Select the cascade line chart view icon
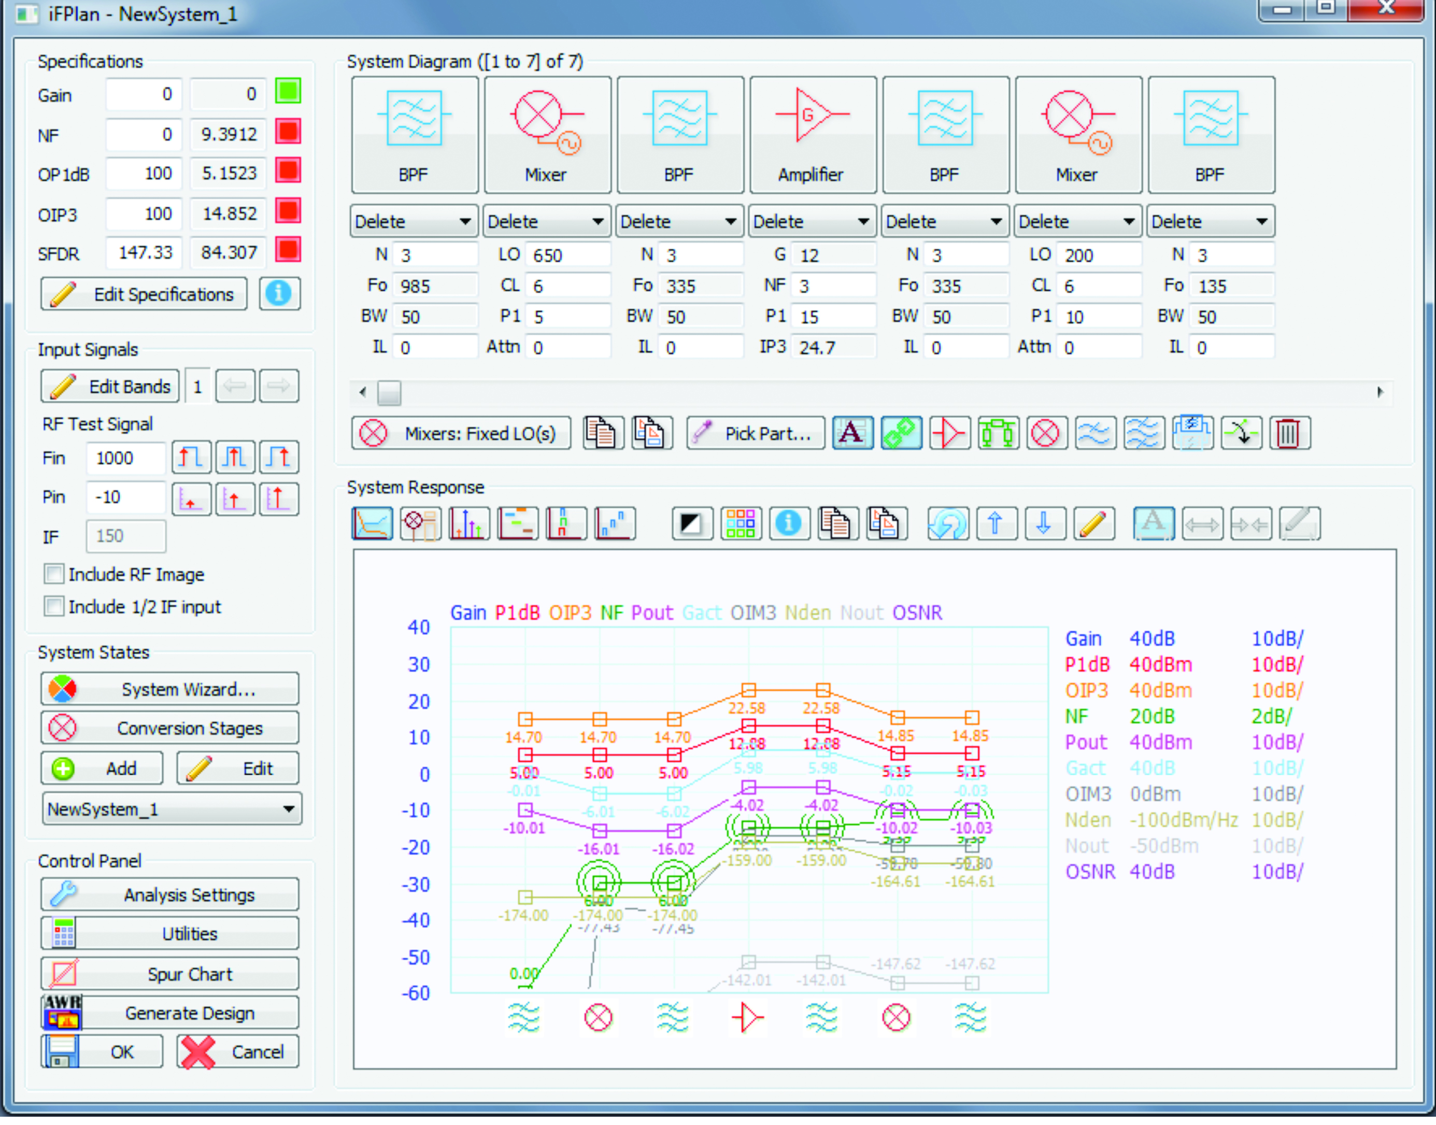 (x=372, y=524)
